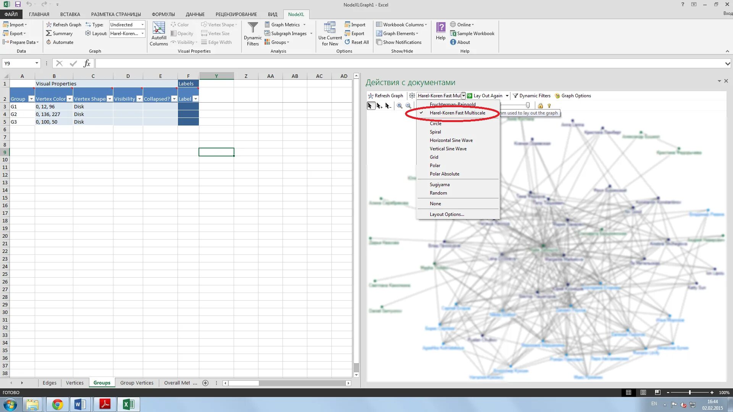Save the workbook with the floppy icon

point(18,5)
